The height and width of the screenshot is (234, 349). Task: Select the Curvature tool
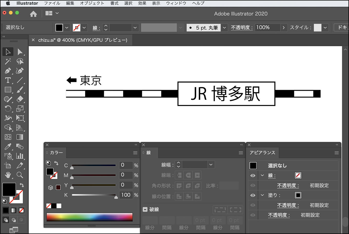point(20,71)
